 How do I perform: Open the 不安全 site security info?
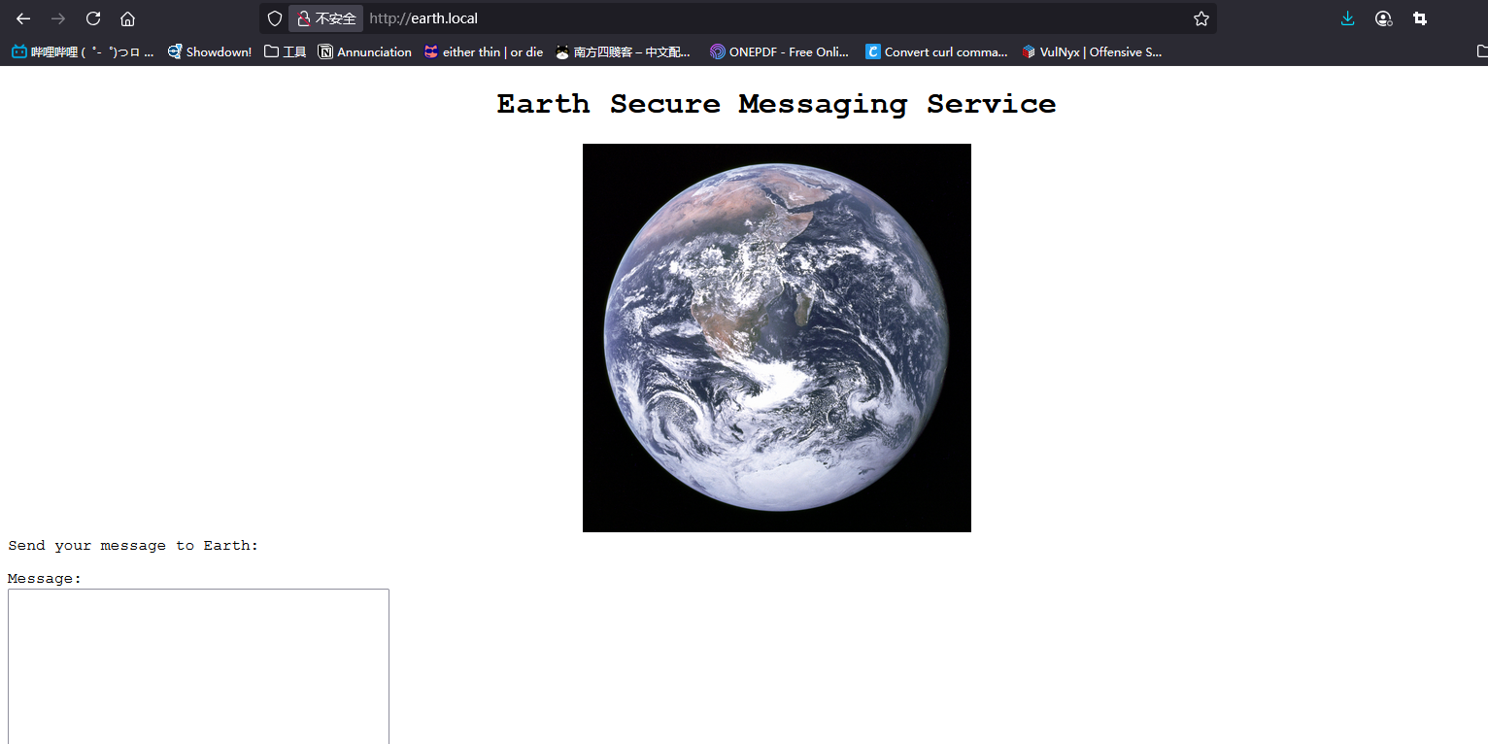click(326, 18)
